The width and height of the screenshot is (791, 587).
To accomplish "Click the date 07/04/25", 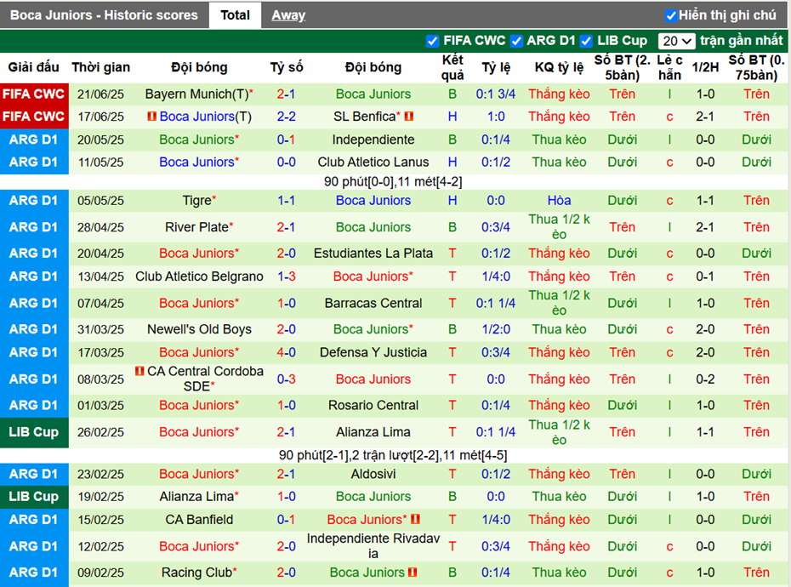I will pyautogui.click(x=100, y=304).
